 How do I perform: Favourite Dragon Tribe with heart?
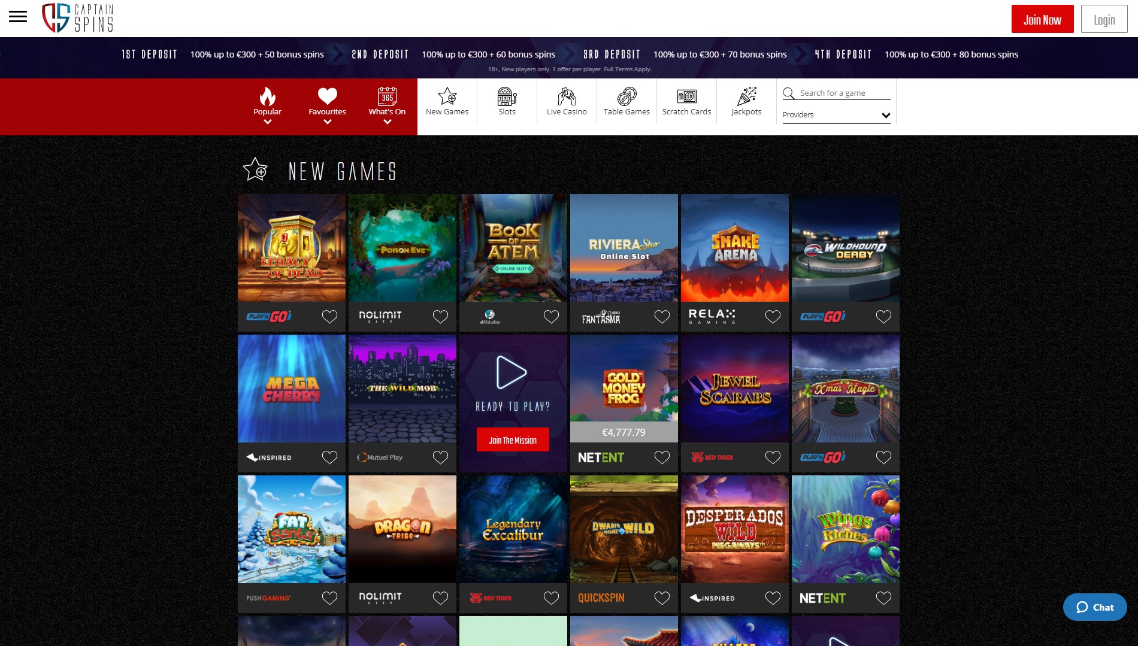click(x=440, y=598)
